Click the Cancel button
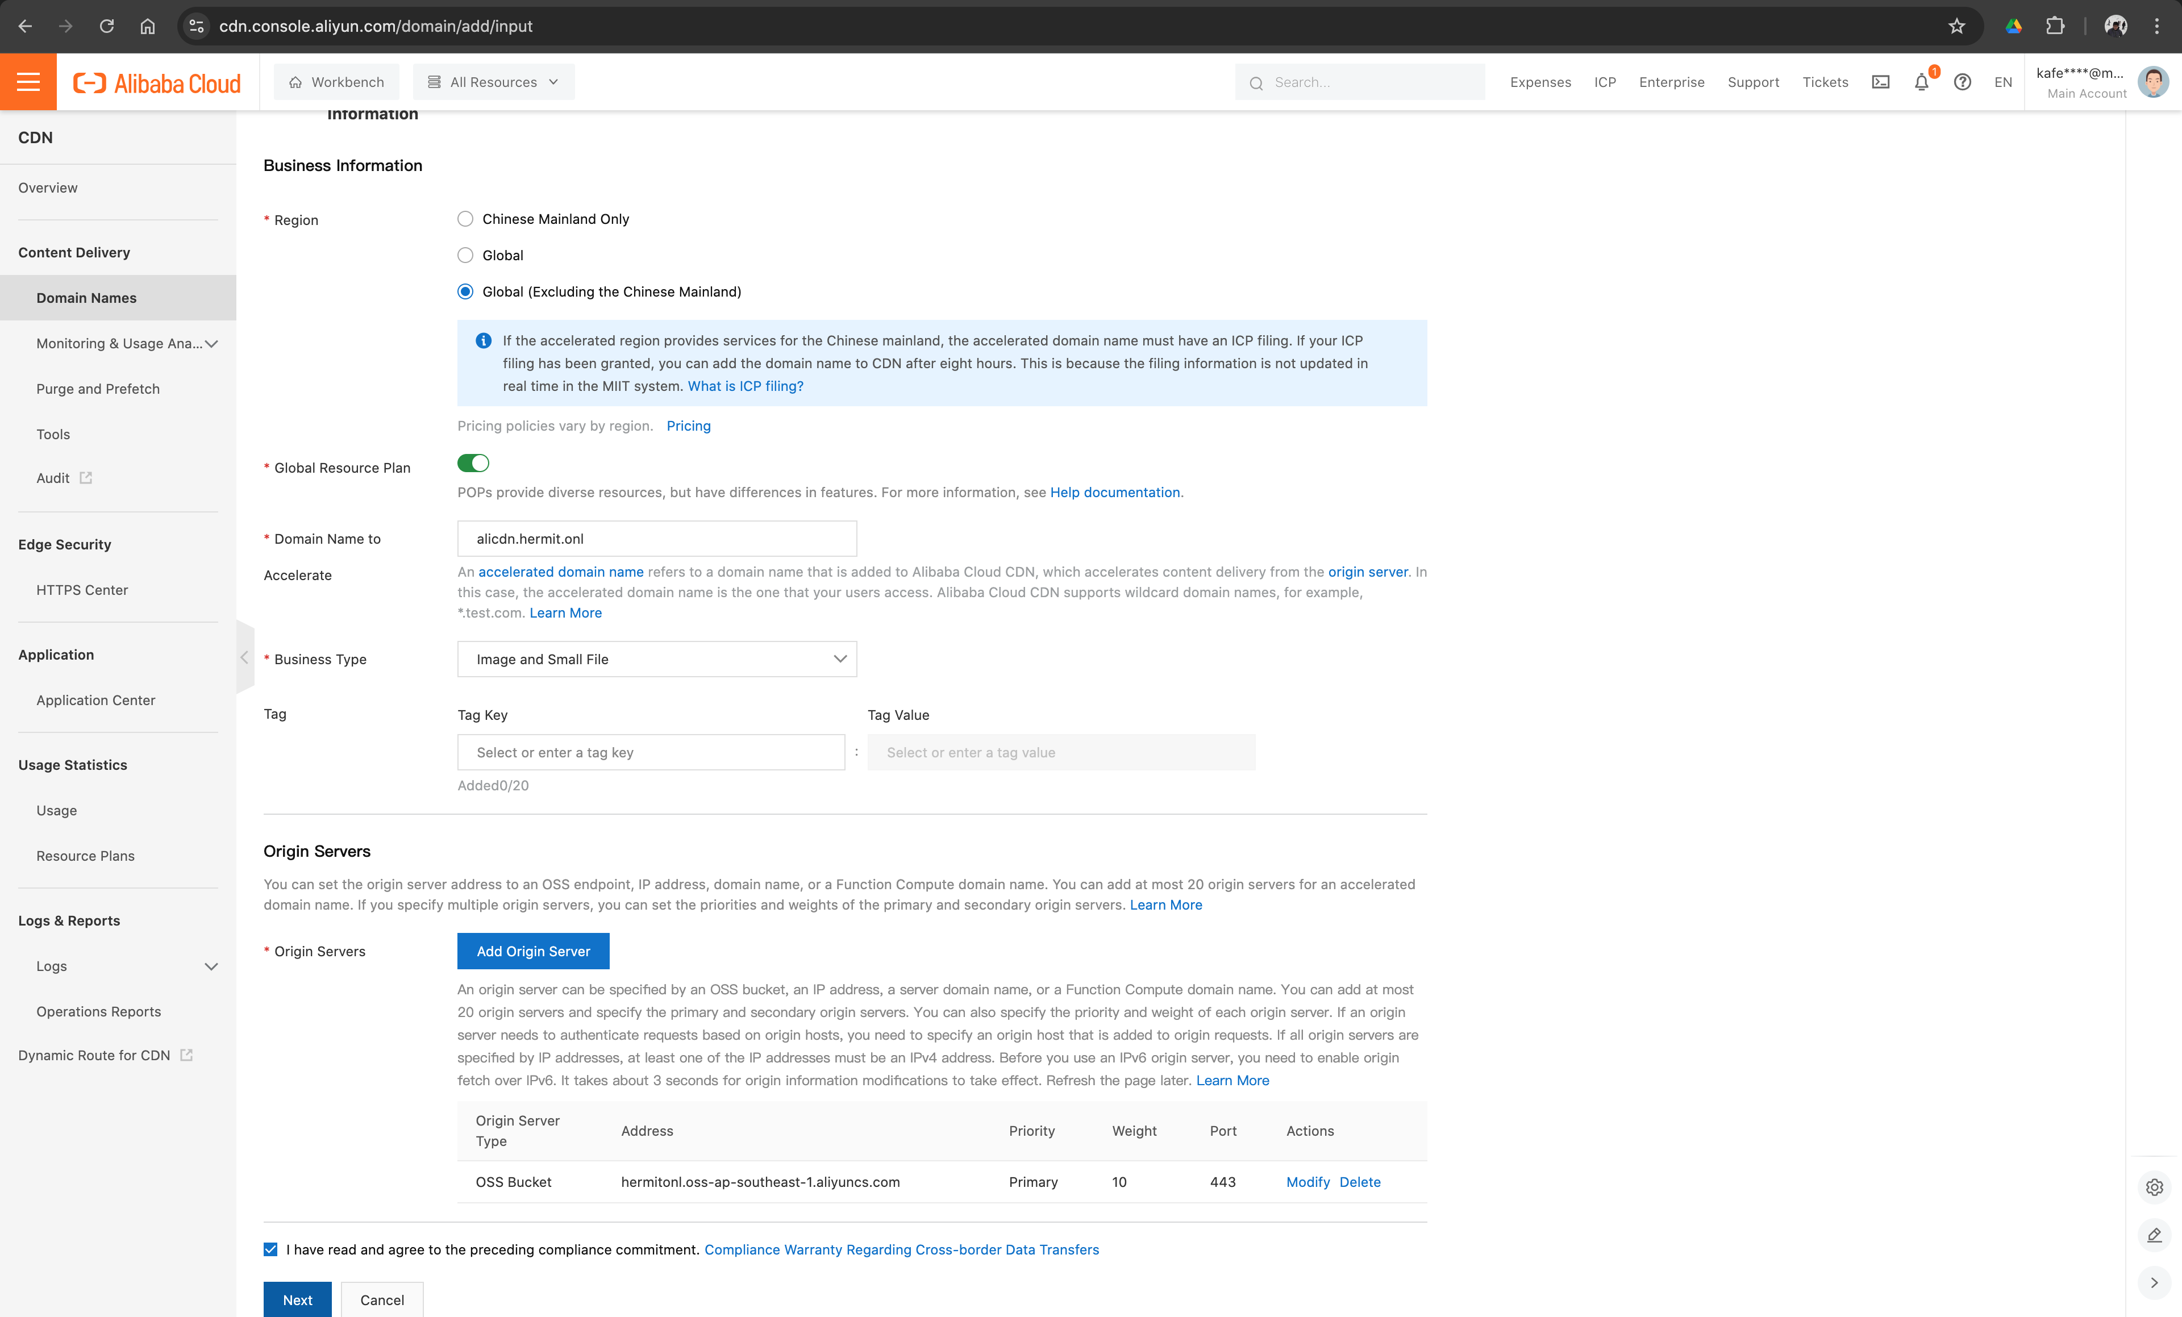The width and height of the screenshot is (2182, 1317). [x=382, y=1299]
